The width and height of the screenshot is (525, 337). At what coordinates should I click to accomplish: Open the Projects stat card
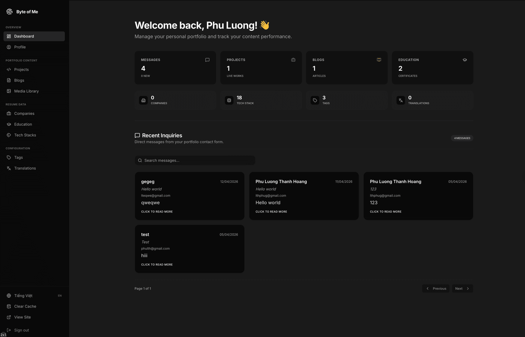(x=261, y=68)
